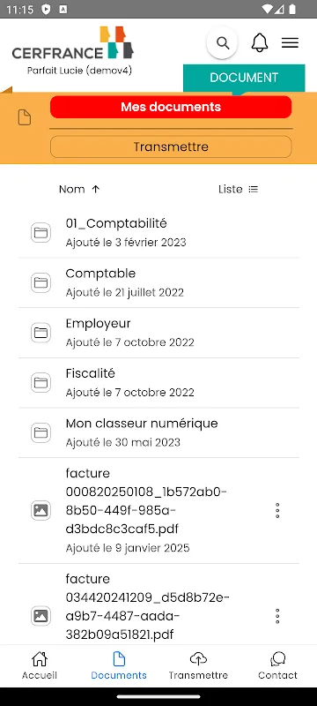317x706 pixels.
Task: Switch to Documents bottom tab
Action: point(119,665)
